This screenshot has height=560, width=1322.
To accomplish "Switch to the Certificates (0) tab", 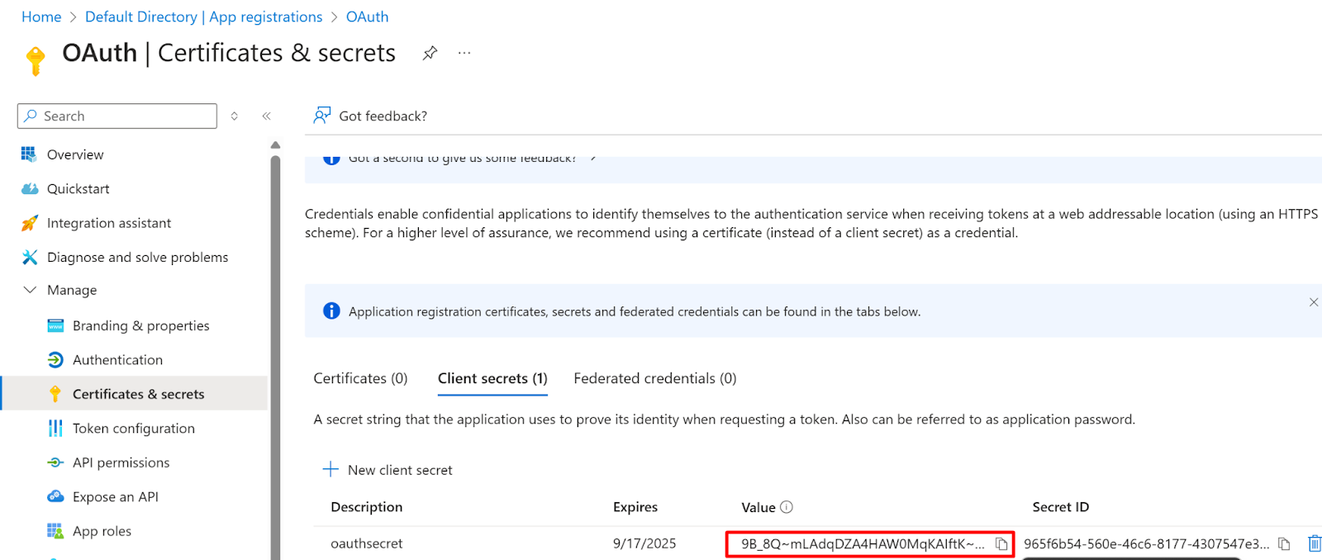I will [x=360, y=378].
